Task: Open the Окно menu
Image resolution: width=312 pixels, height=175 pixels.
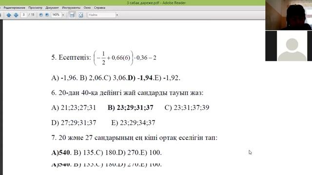Action: click(x=87, y=8)
